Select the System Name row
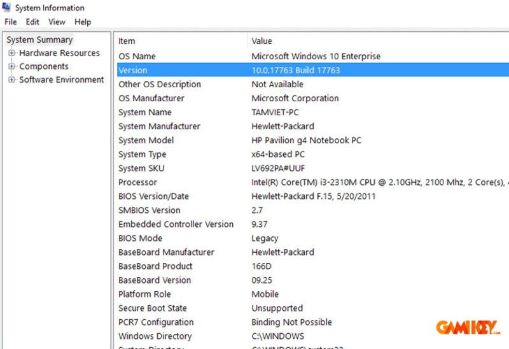The image size is (509, 349). (313, 112)
